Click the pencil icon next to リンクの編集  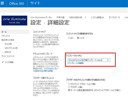(x=3, y=62)
